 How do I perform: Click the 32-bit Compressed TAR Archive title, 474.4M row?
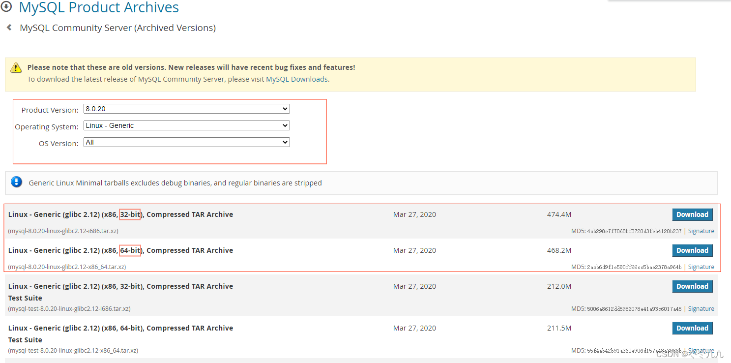tap(120, 214)
